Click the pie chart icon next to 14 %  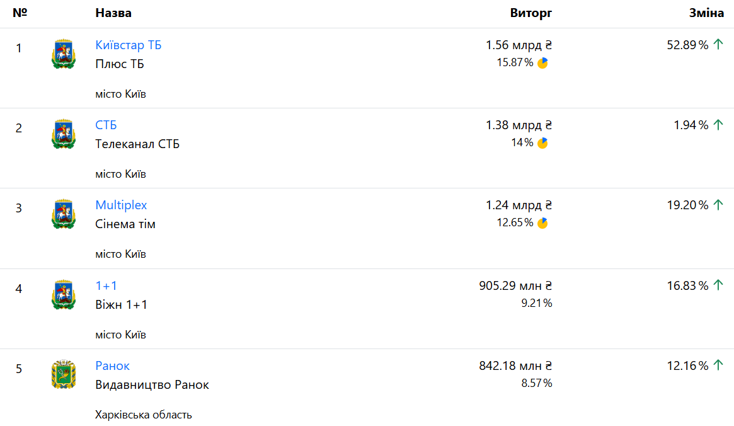542,142
